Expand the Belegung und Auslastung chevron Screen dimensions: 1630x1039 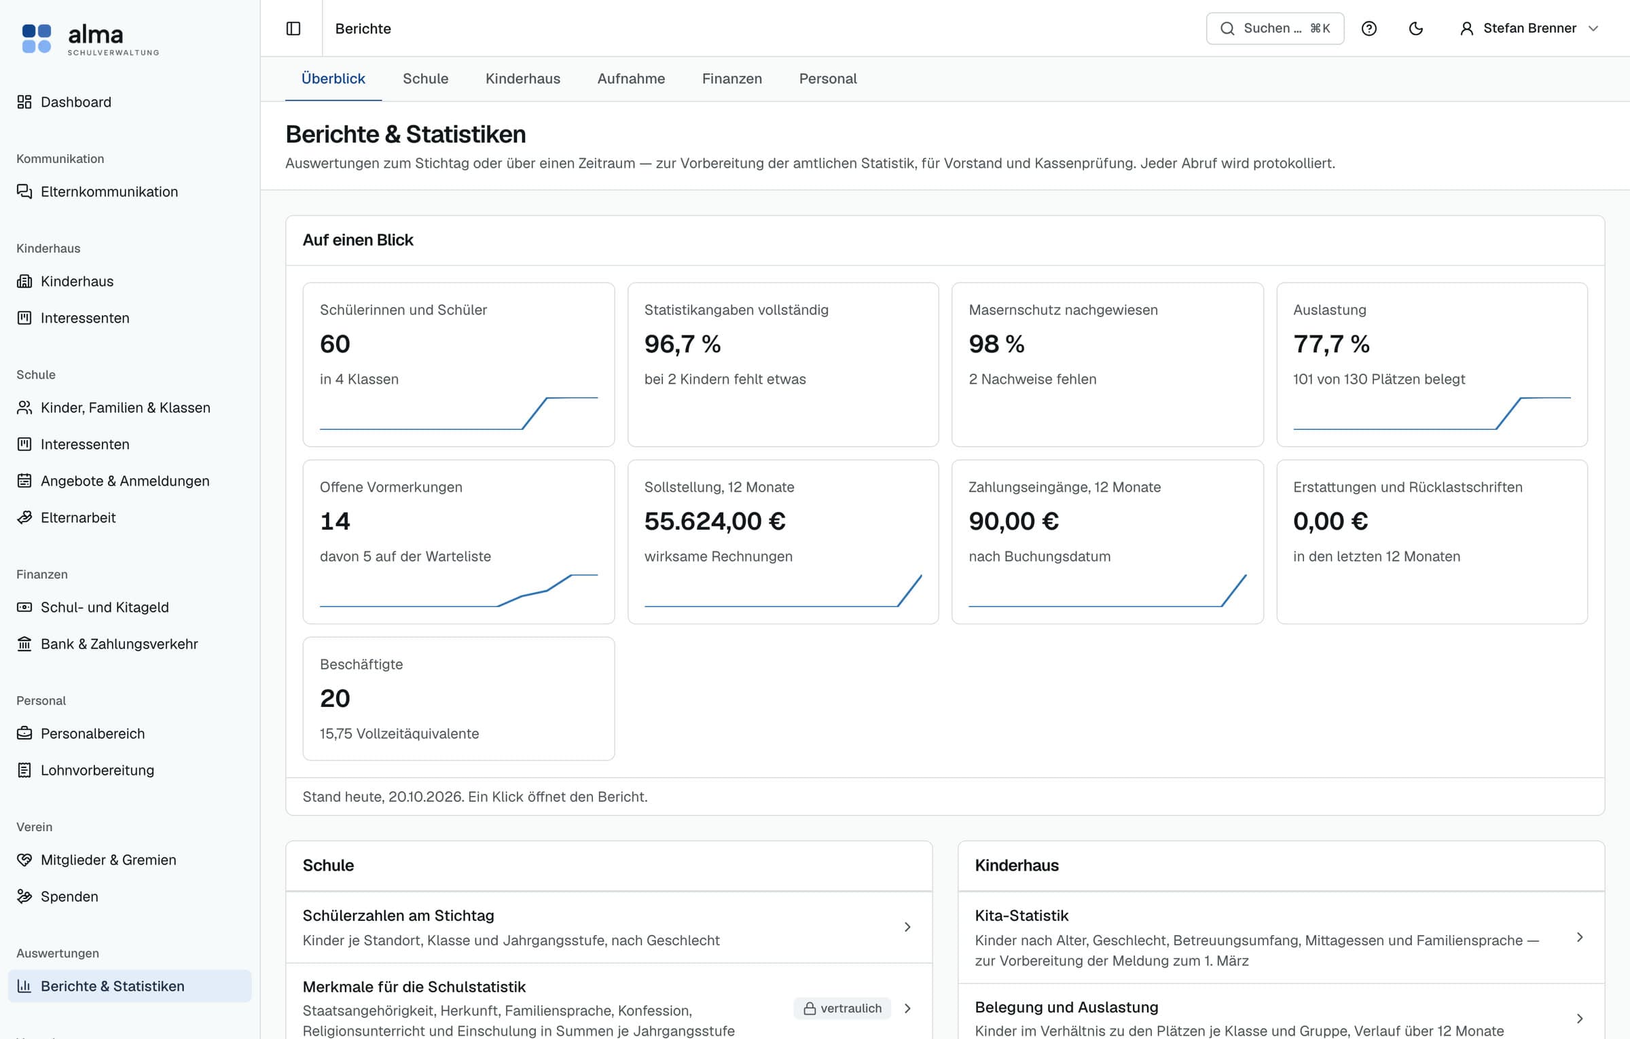coord(1580,1019)
